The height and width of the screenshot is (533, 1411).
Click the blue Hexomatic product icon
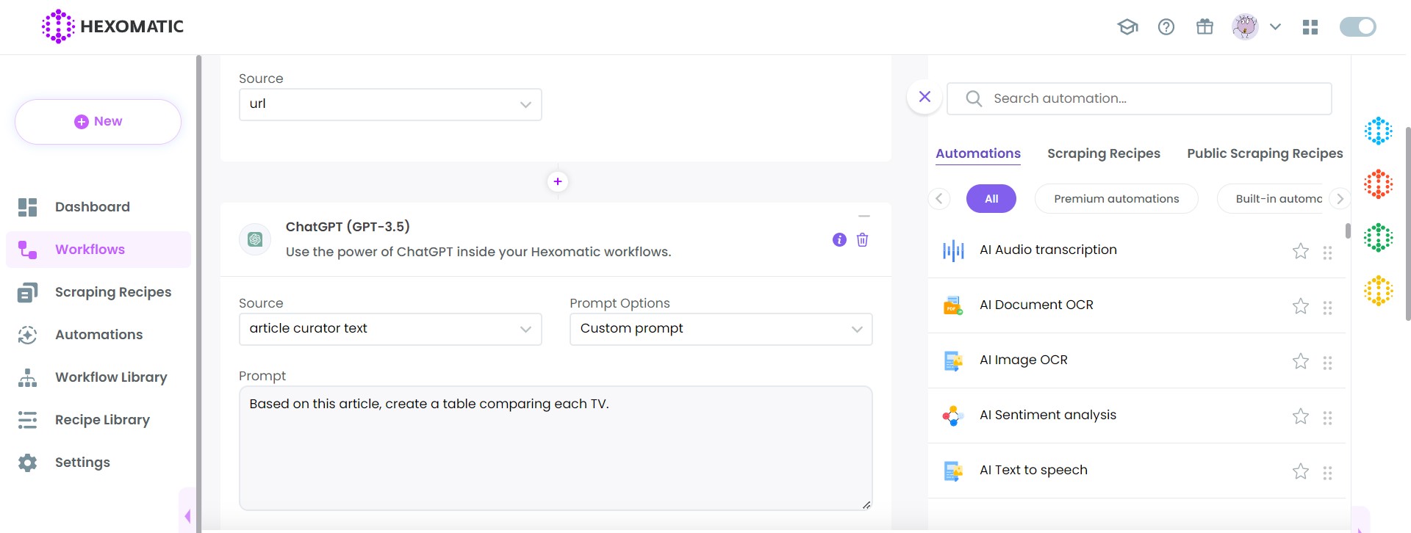1379,131
